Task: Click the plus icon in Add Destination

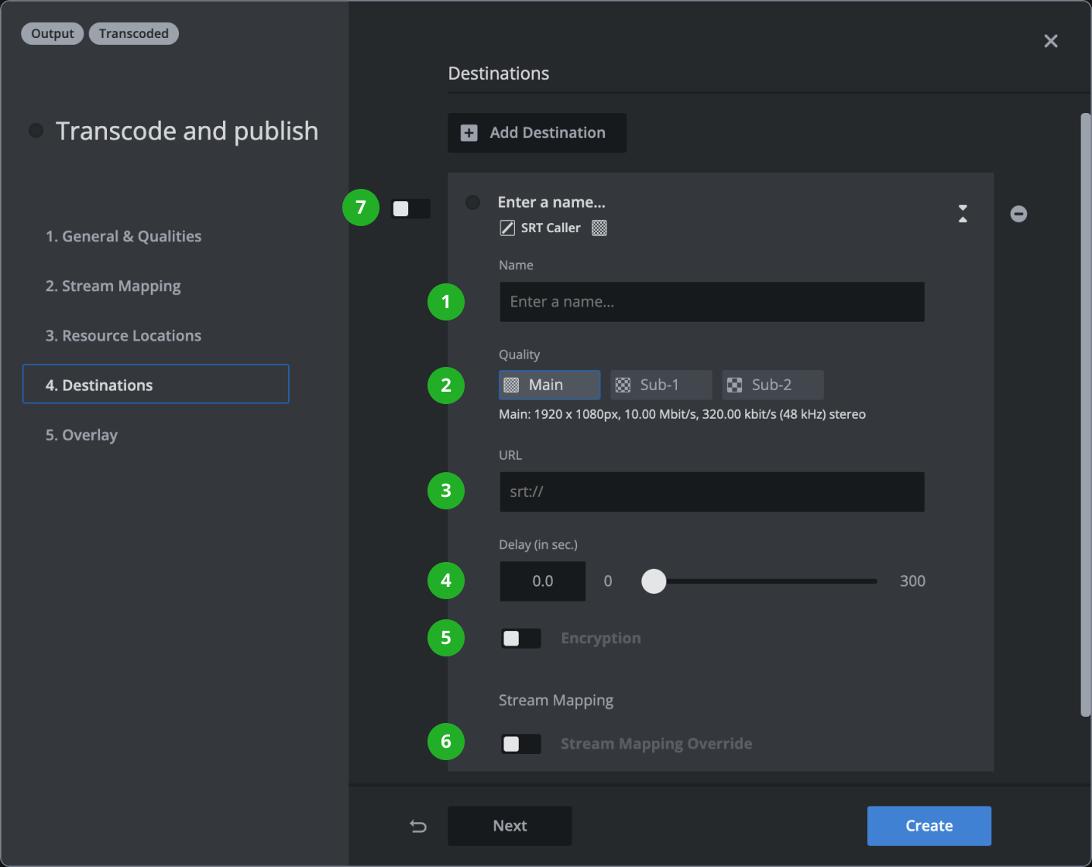Action: (469, 133)
